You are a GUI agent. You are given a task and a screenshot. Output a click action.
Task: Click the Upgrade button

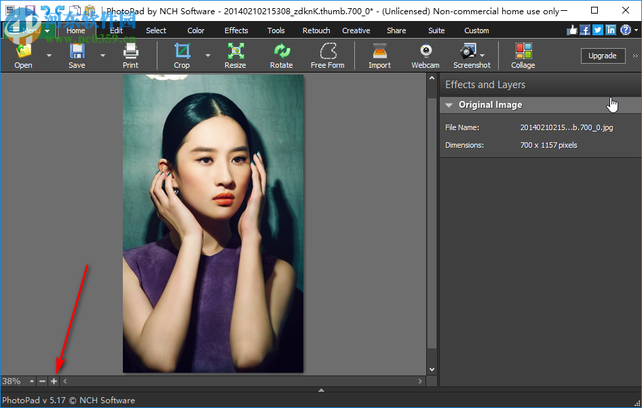click(x=603, y=56)
